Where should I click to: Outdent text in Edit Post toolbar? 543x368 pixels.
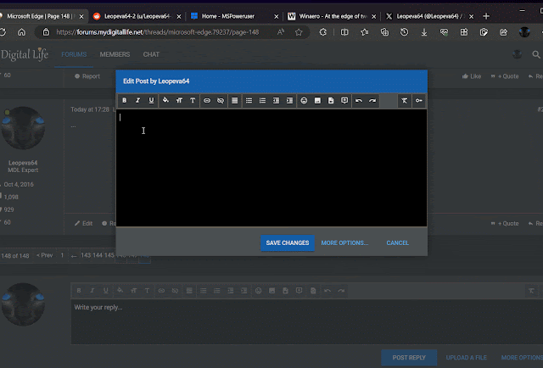coord(276,100)
